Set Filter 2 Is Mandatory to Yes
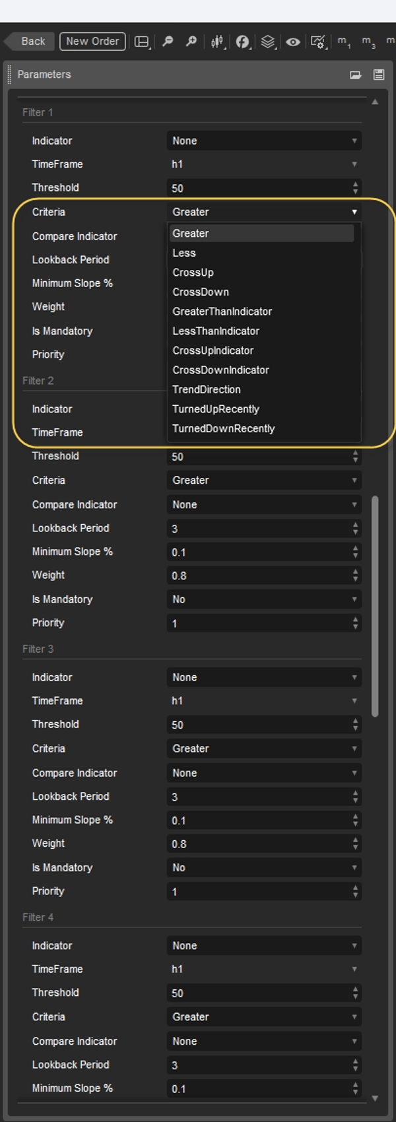Image resolution: width=396 pixels, height=1122 pixels. click(263, 599)
